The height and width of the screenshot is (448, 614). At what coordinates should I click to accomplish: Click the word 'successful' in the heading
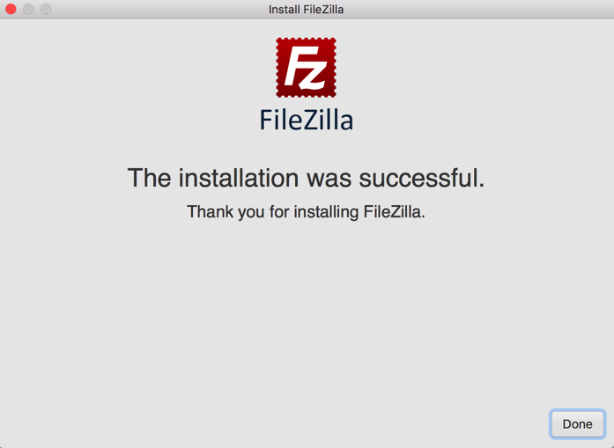coord(419,178)
